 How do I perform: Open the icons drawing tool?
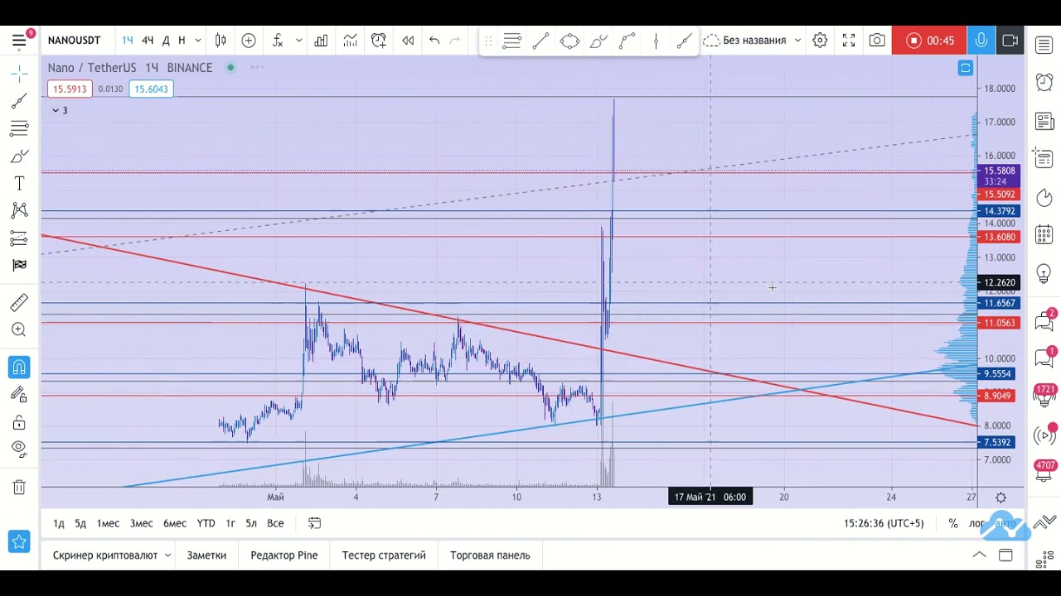coord(19,265)
